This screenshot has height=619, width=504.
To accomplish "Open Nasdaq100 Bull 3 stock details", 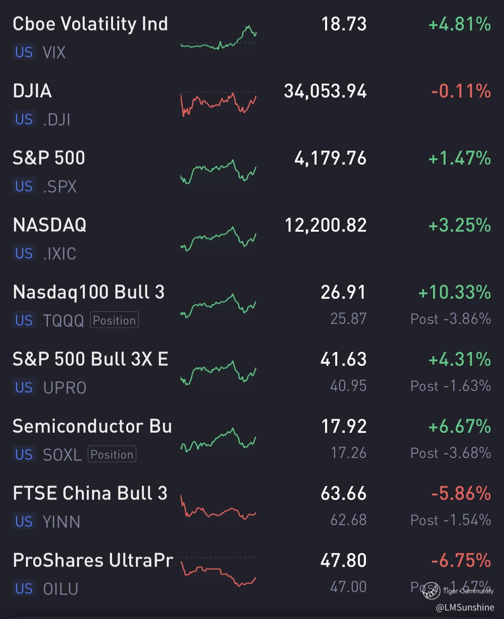I will [x=88, y=292].
